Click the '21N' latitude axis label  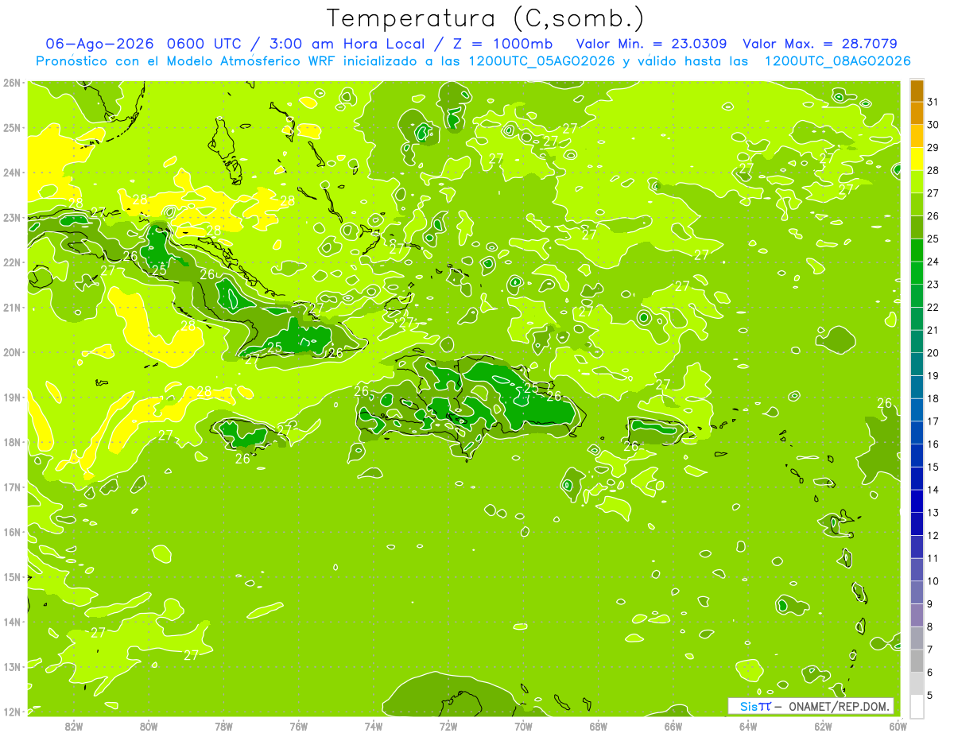point(13,308)
